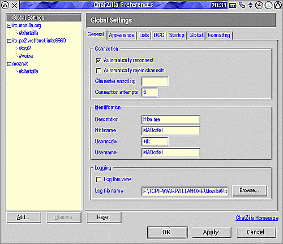
Task: Click the Add... button
Action: (x=24, y=217)
